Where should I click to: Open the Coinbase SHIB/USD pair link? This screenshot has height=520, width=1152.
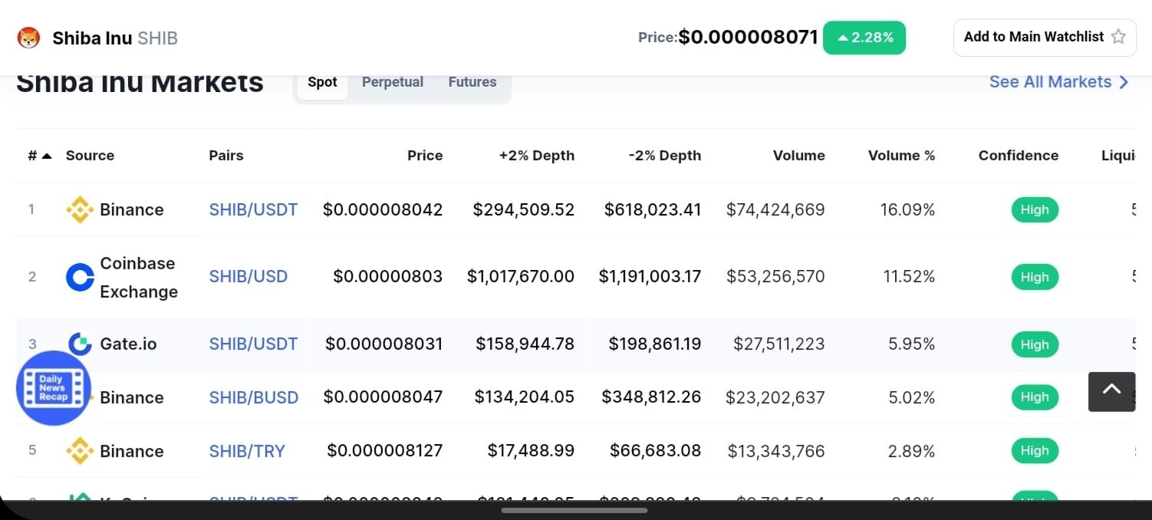point(248,277)
